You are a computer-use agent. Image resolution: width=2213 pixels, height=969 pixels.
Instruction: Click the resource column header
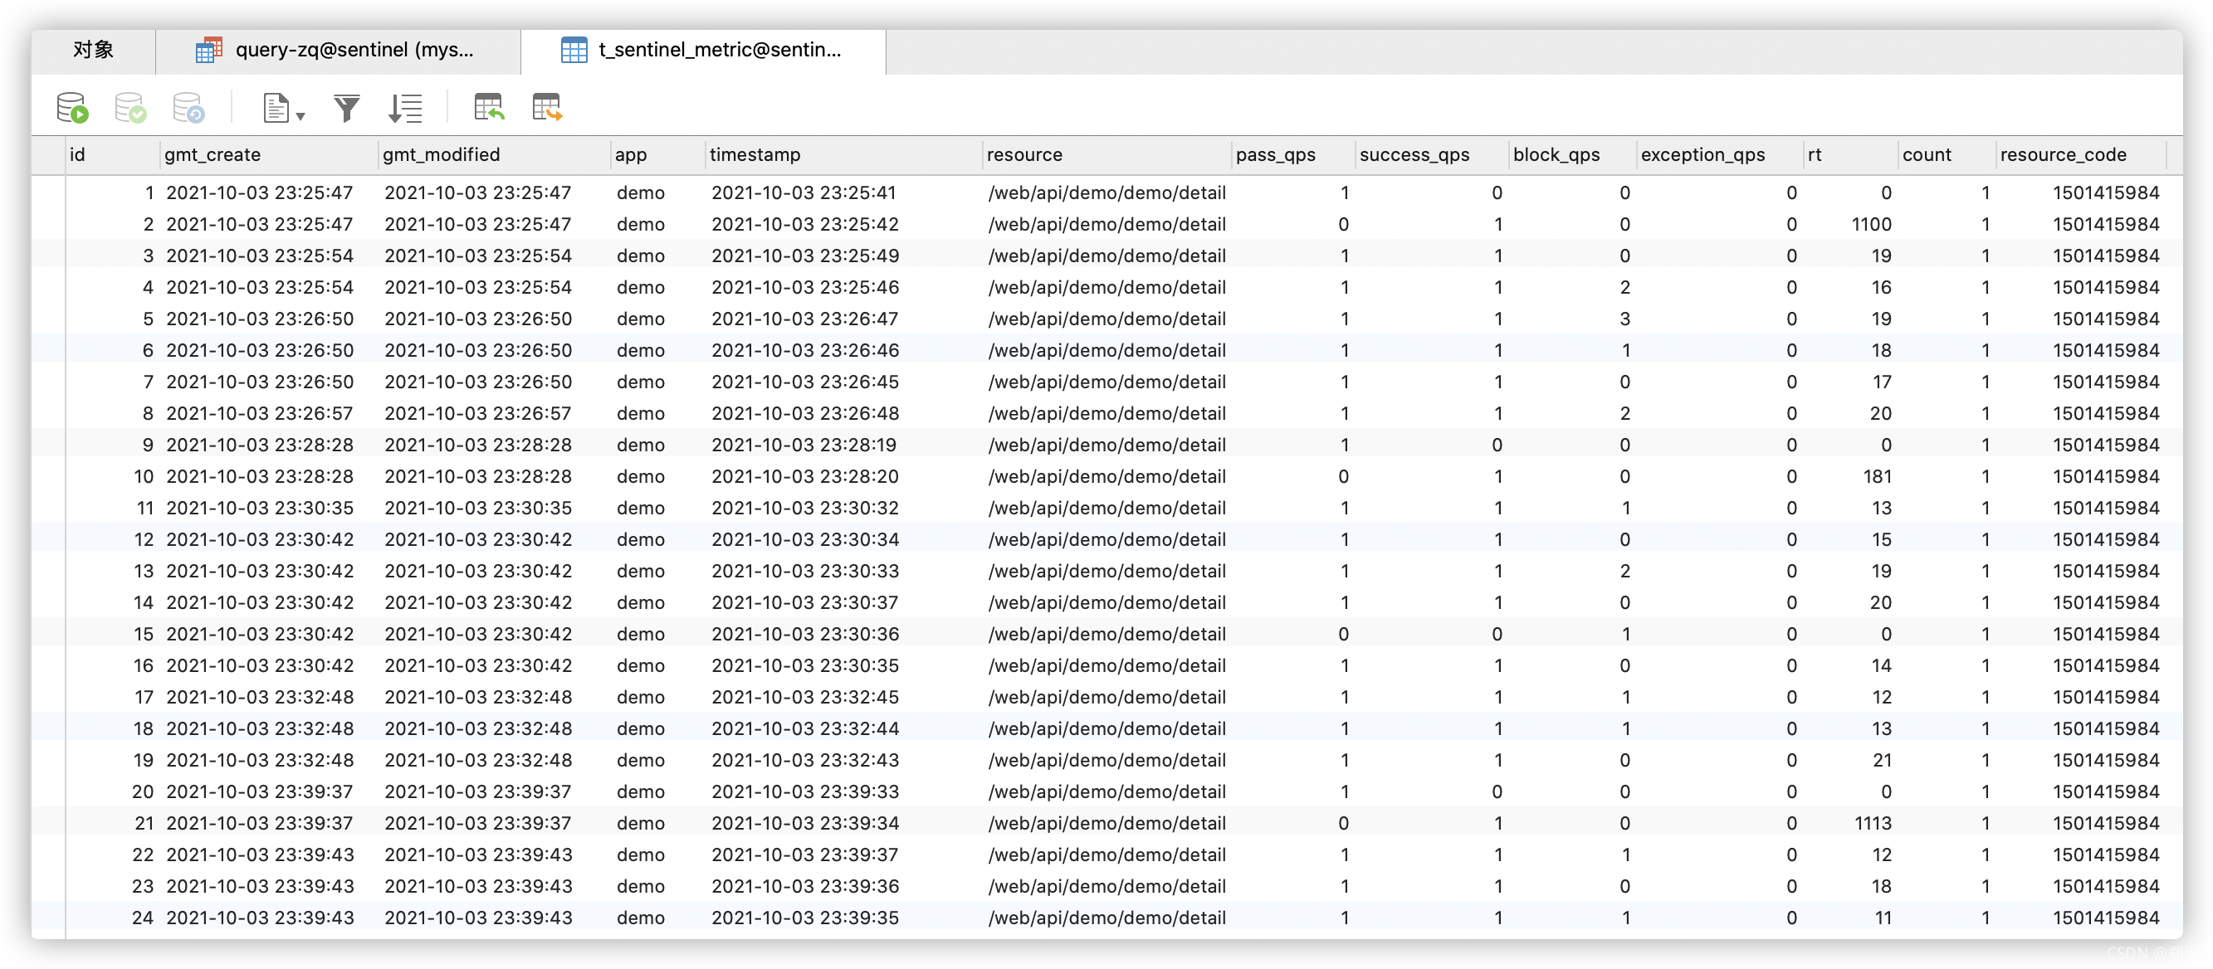1107,154
